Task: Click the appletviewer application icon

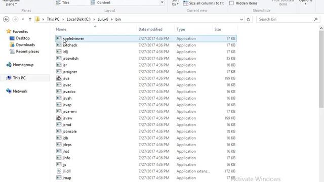Action: [59, 38]
